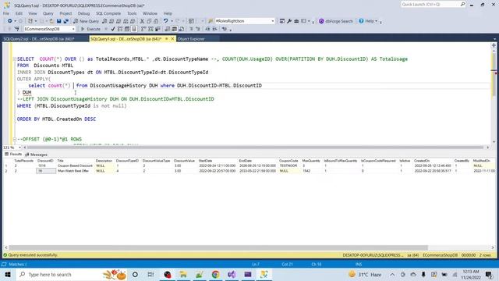Switch output to Results to File
The image size is (499, 281).
tap(182, 29)
